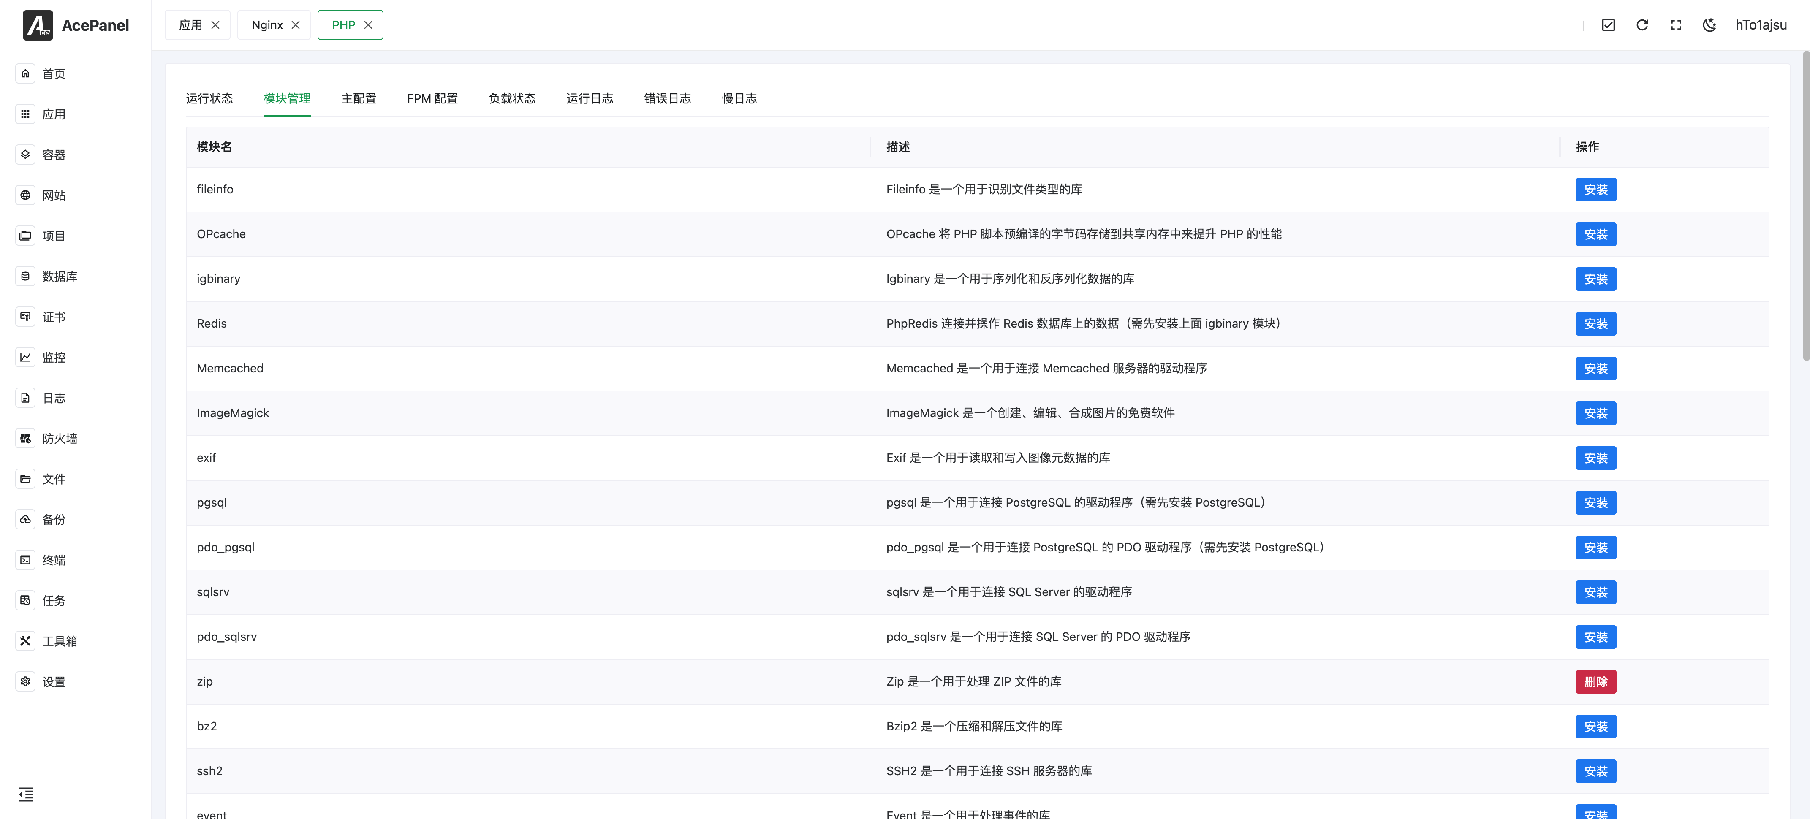1810x819 pixels.
Task: Install the Redis module
Action: (1596, 324)
